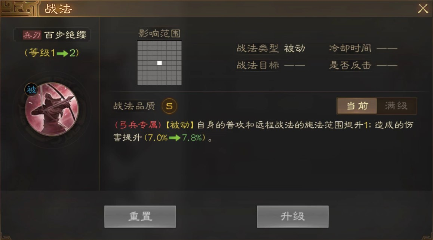Click the green level upgrade arrow

coord(62,53)
